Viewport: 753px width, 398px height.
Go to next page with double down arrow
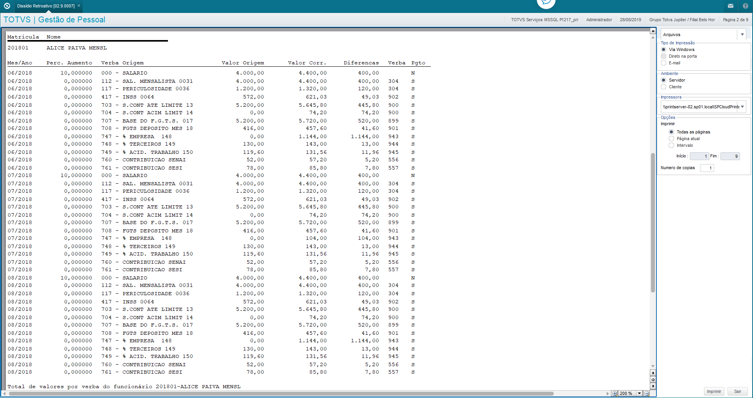click(653, 386)
